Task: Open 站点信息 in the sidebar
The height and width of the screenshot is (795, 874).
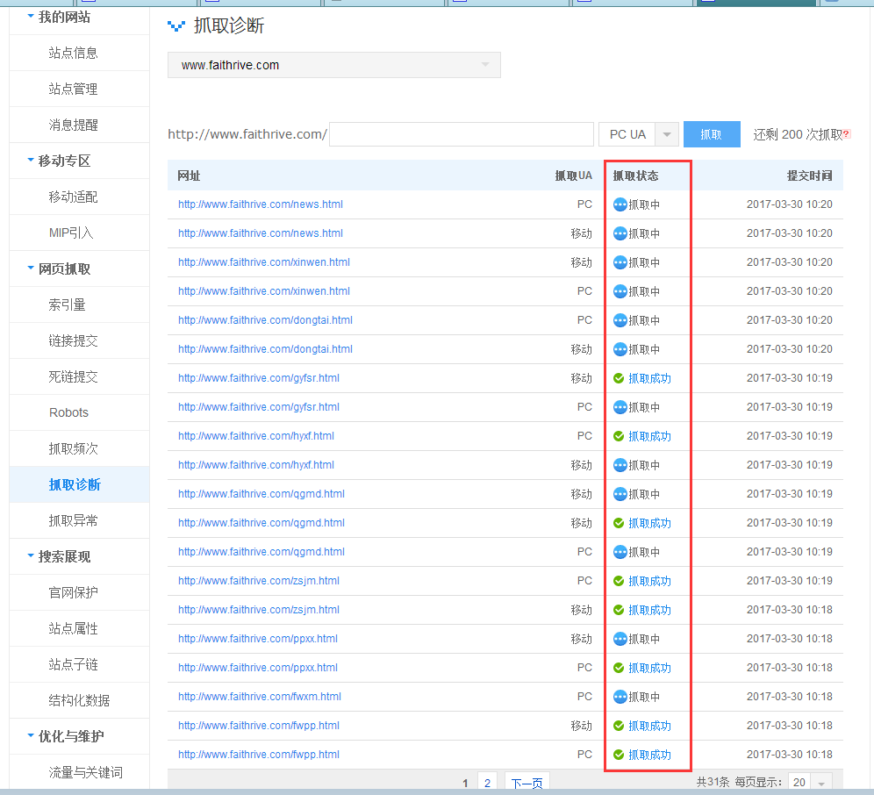Action: pos(73,53)
